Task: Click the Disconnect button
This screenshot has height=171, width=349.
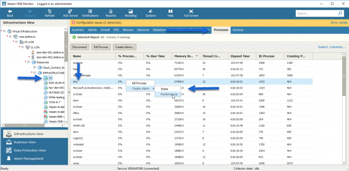Action: pos(80,47)
